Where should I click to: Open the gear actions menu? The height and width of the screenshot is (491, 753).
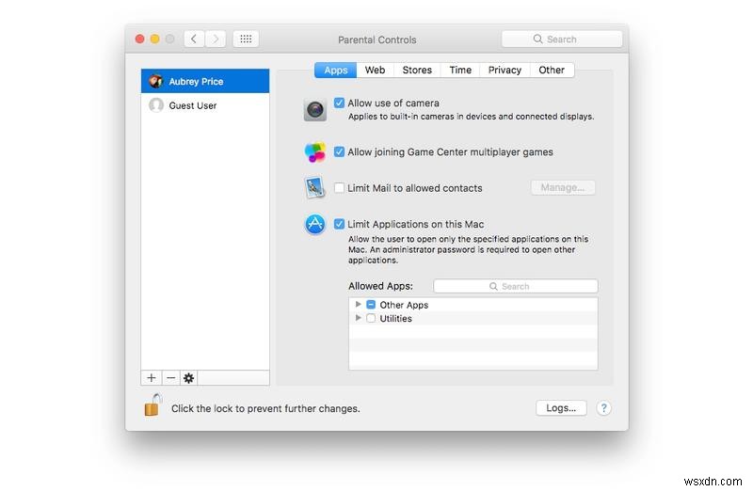(x=189, y=378)
